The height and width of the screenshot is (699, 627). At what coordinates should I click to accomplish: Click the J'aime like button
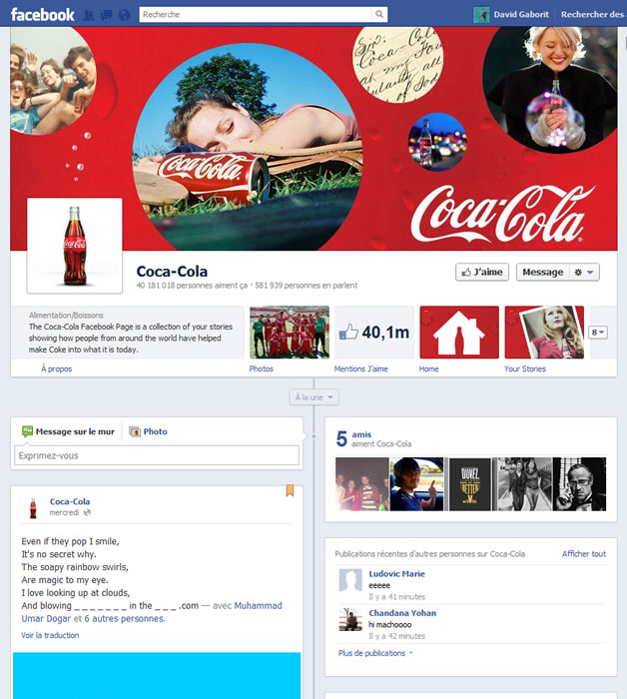482,272
